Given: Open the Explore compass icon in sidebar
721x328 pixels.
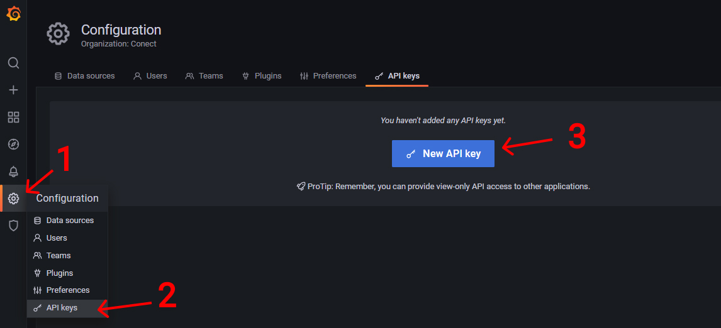Looking at the screenshot, I should pyautogui.click(x=13, y=145).
